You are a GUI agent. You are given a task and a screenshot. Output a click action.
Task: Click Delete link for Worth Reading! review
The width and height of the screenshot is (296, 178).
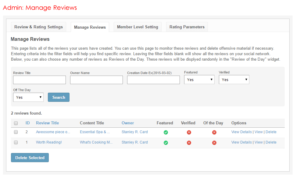click(271, 142)
